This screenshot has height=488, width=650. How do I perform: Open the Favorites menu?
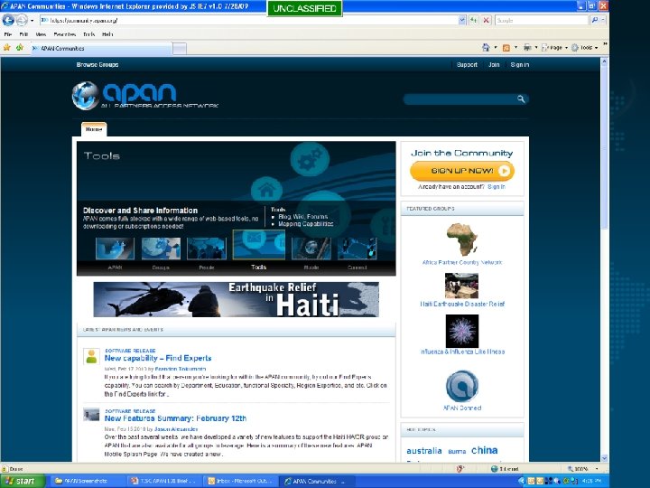pyautogui.click(x=65, y=34)
